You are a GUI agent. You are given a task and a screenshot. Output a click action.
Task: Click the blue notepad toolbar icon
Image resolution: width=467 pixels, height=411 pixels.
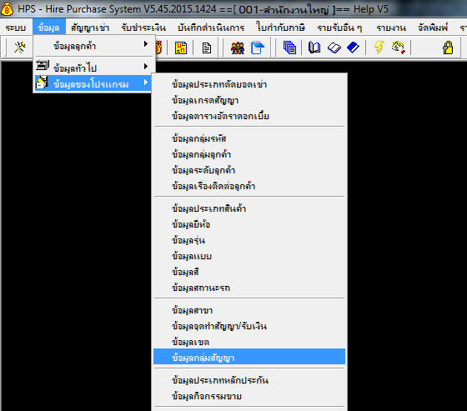point(258,48)
